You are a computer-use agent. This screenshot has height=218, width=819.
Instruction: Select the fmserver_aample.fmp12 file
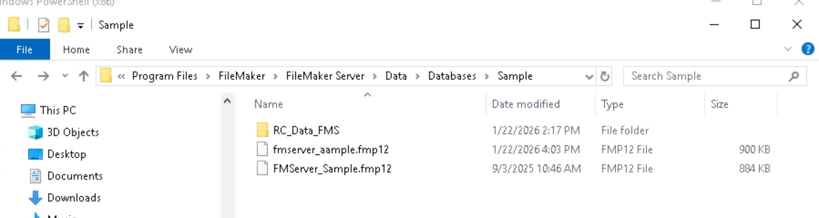click(x=331, y=149)
